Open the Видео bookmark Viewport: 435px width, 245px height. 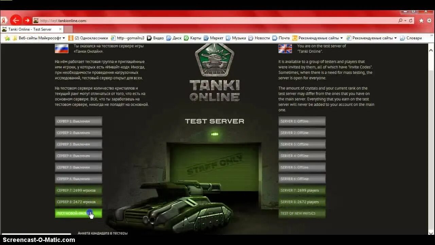pos(155,38)
